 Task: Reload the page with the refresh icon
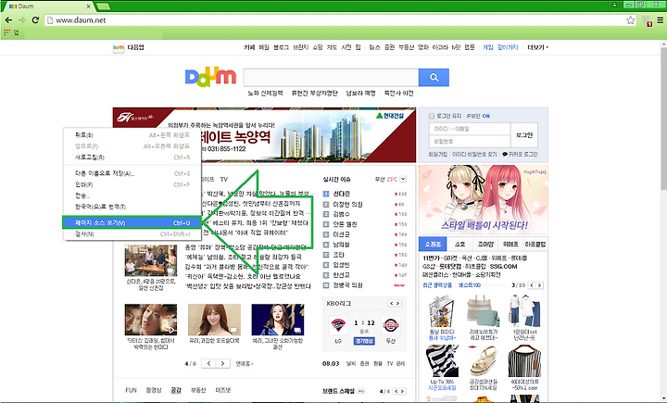tap(35, 20)
